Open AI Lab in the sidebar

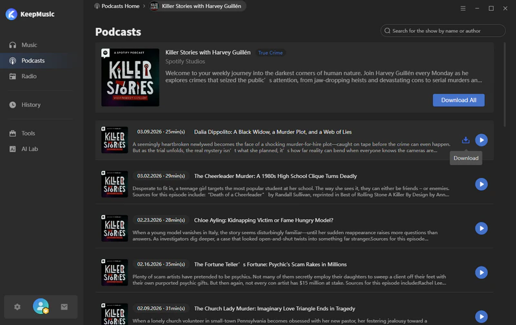point(30,148)
